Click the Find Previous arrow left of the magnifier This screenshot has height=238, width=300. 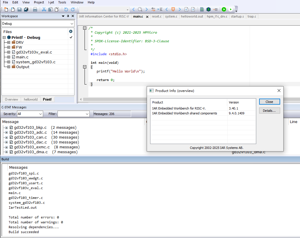(x=133, y=9)
